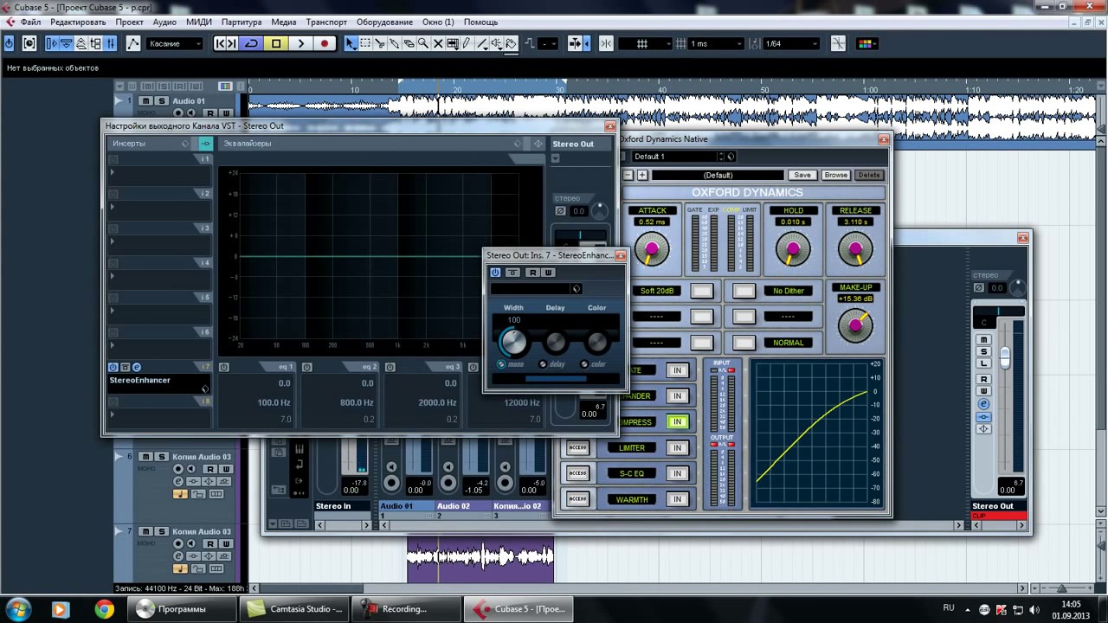Click Save in Oxford Dynamics plugin
1108x623 pixels.
pyautogui.click(x=802, y=175)
